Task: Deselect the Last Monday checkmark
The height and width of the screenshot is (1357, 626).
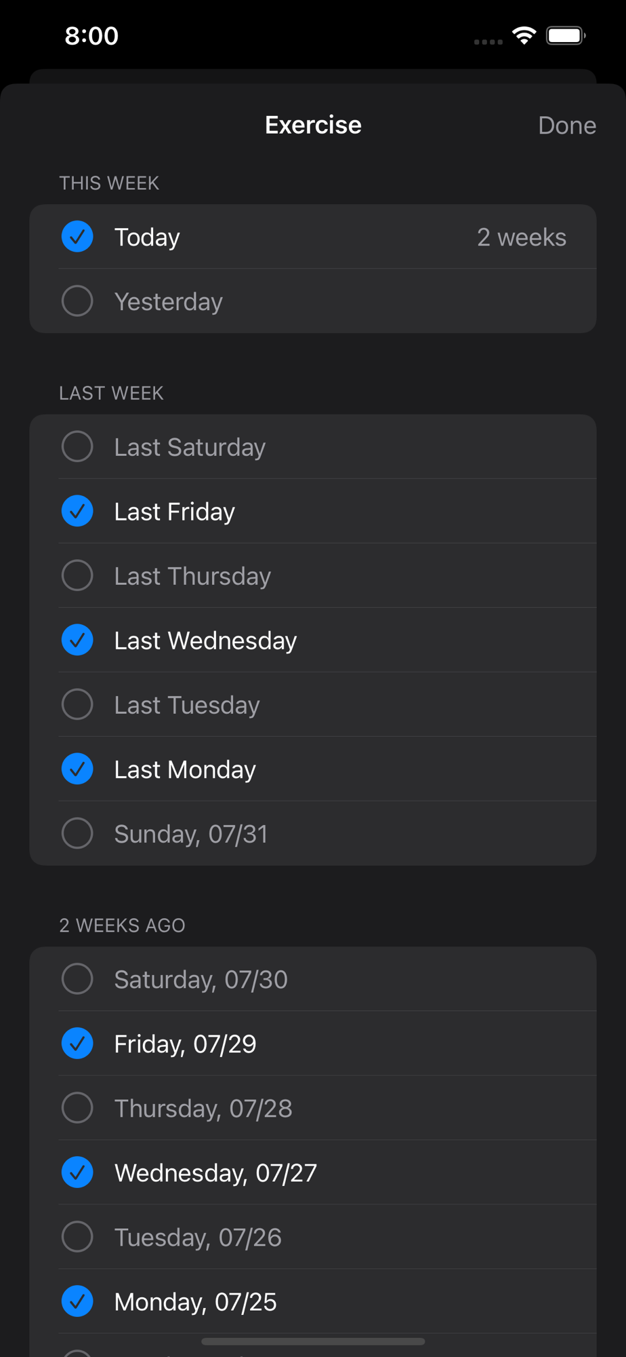Action: pyautogui.click(x=77, y=769)
